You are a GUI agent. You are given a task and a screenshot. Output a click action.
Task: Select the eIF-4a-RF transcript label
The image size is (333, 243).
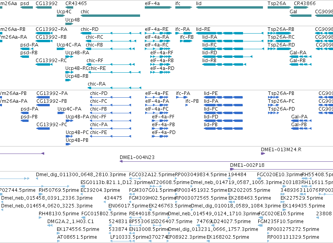(x=162, y=53)
